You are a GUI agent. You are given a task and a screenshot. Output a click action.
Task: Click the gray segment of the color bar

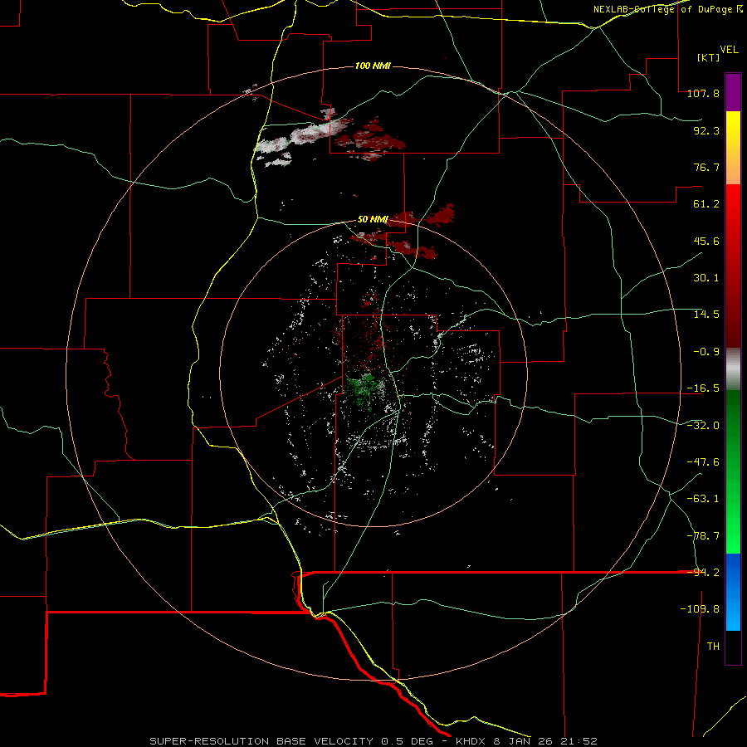click(x=733, y=369)
